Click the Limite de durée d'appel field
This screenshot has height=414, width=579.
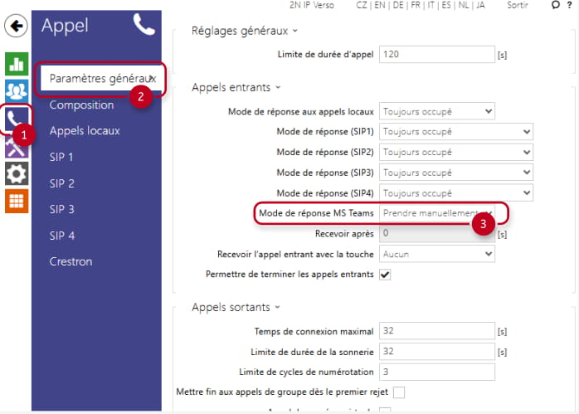coord(437,54)
